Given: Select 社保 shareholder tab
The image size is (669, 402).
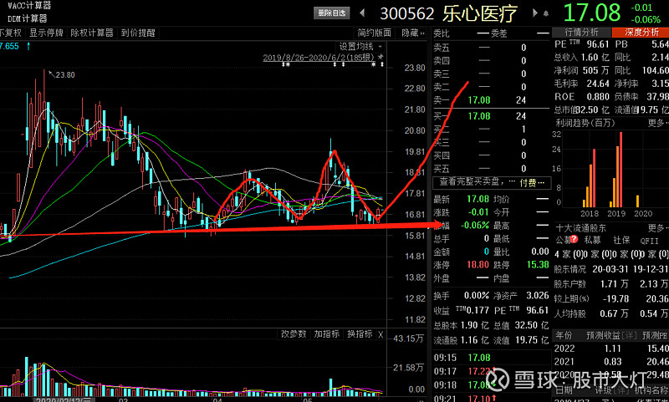Looking at the screenshot, I should tap(621, 240).
